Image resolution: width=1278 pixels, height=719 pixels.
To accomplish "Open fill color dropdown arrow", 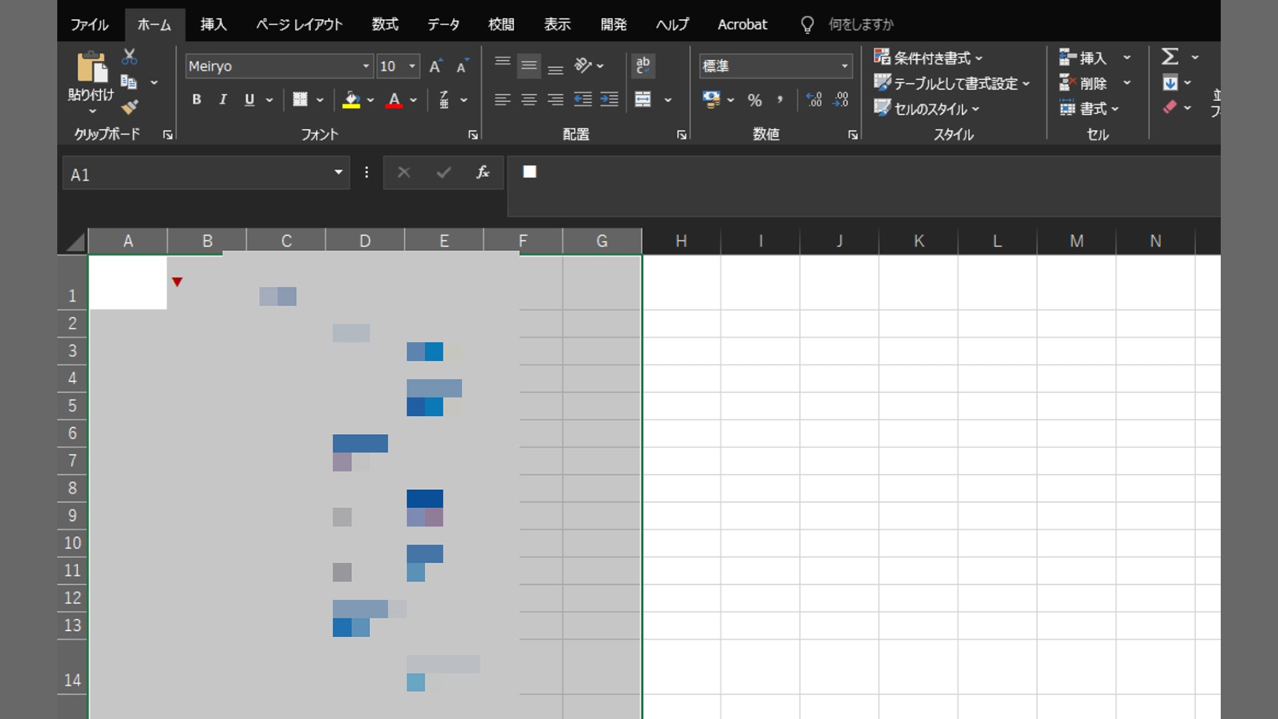I will tap(371, 100).
